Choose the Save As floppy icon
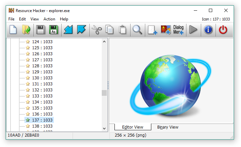The height and width of the screenshot is (147, 241). point(54,29)
